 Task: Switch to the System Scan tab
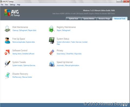pyautogui.click(x=74, y=19)
